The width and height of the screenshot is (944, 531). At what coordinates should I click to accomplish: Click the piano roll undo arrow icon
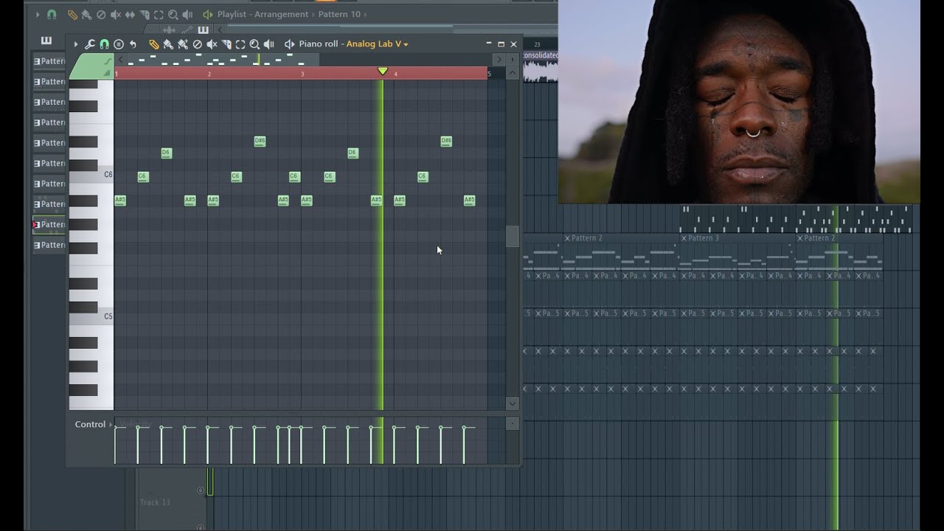(133, 44)
